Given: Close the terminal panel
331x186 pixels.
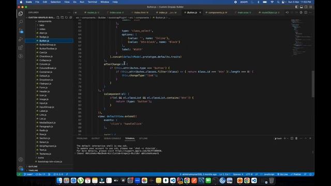Looking at the screenshot, I should coord(310,138).
